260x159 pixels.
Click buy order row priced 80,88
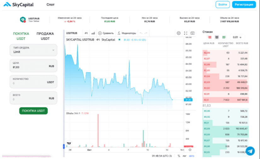(x=226, y=135)
